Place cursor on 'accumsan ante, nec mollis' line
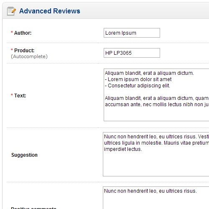 (157, 104)
